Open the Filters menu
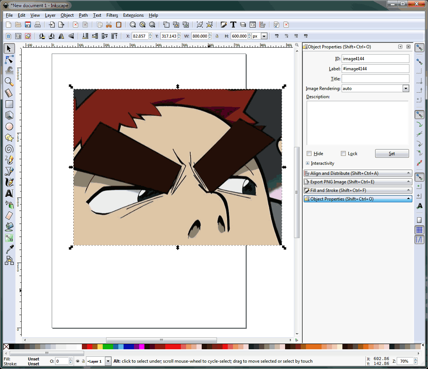428x369 pixels. [x=112, y=15]
